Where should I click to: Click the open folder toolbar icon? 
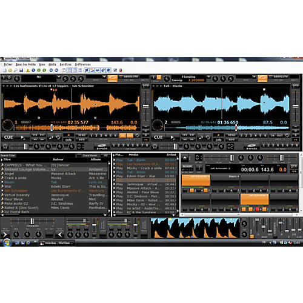point(10,70)
